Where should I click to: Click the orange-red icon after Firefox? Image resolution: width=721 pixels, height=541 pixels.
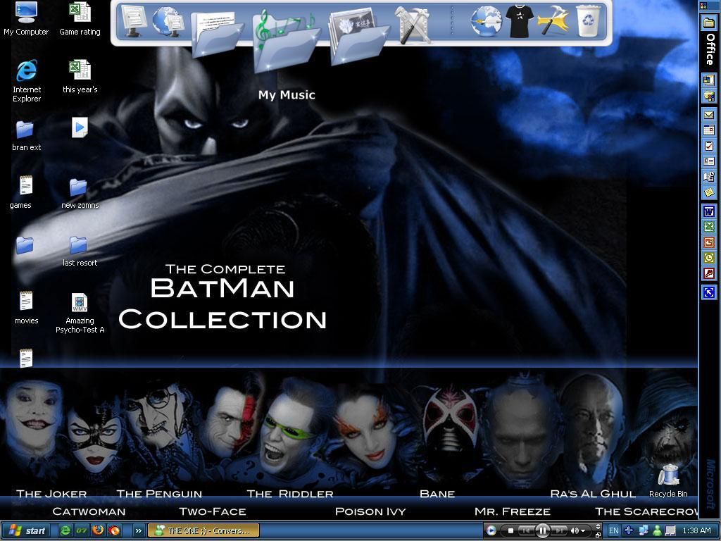coord(114,530)
